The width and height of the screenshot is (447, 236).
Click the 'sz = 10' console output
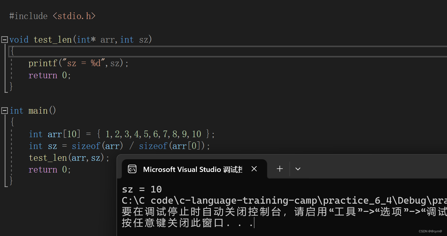click(142, 189)
